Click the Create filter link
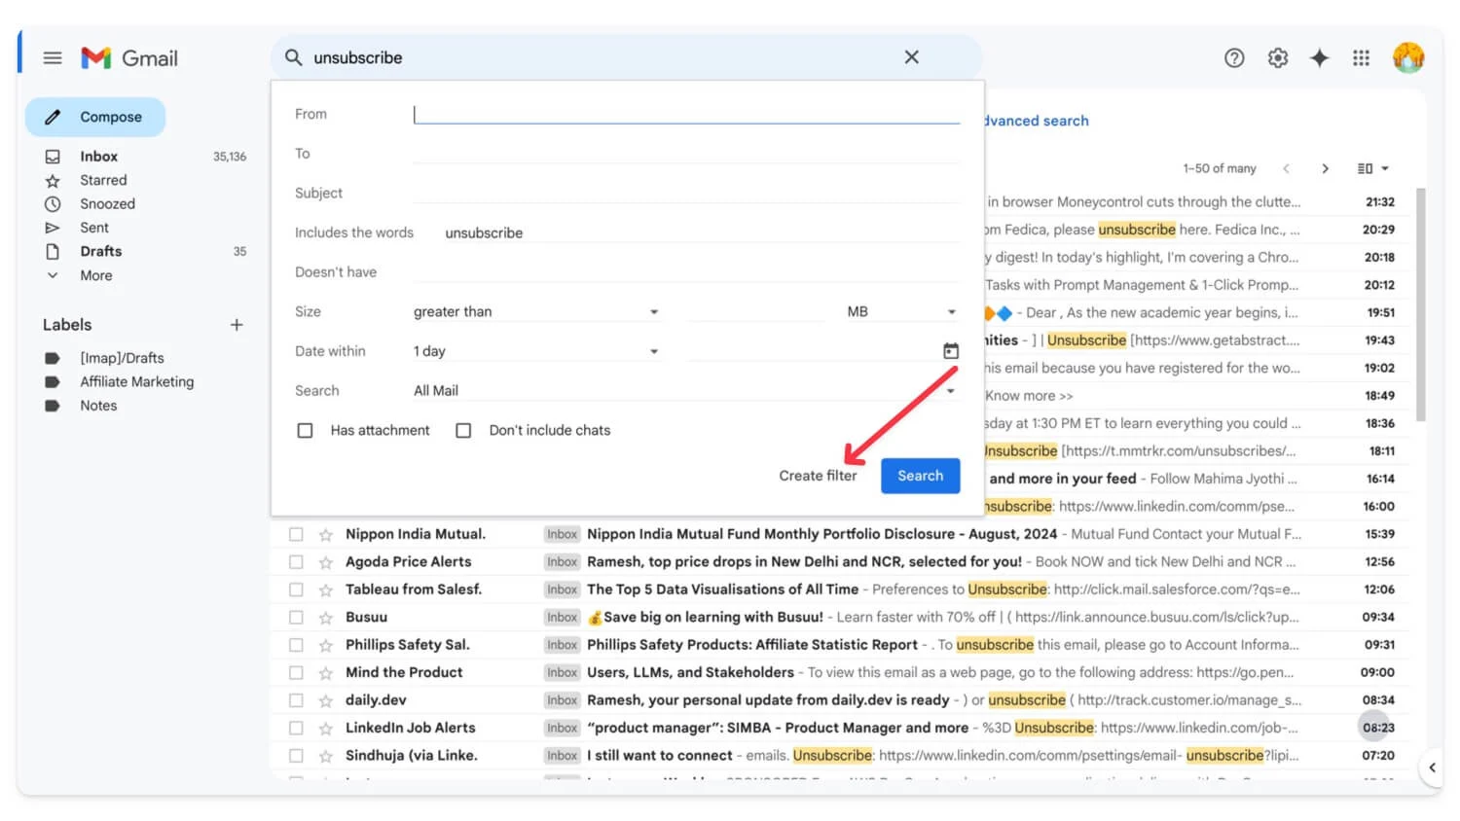Viewport: 1460px width, 821px height. click(x=818, y=476)
